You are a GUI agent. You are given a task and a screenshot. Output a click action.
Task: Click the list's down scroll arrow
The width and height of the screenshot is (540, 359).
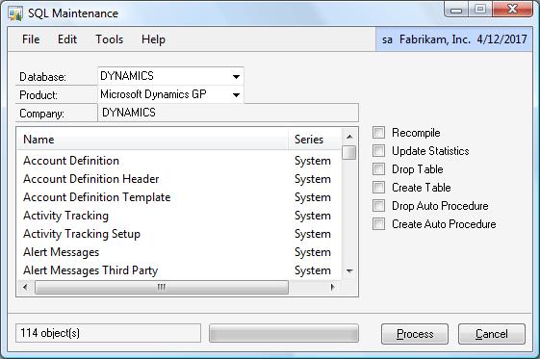(x=349, y=271)
